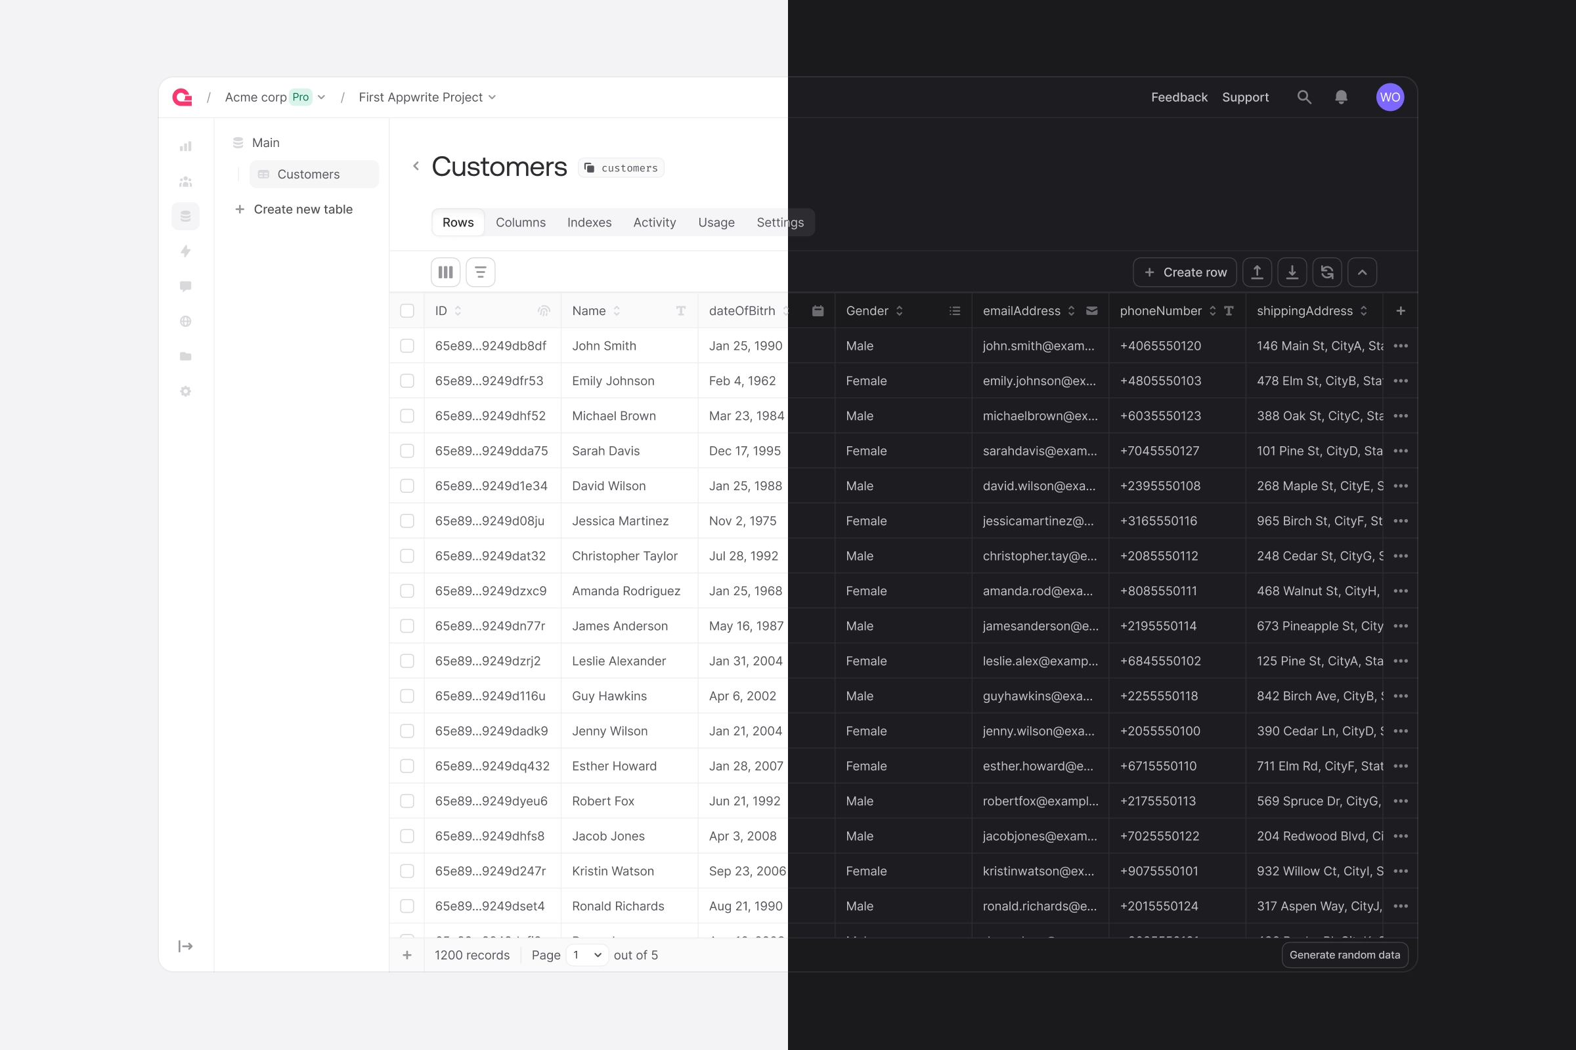
Task: Open Functions via the lightning bolt icon
Action: pos(186,251)
